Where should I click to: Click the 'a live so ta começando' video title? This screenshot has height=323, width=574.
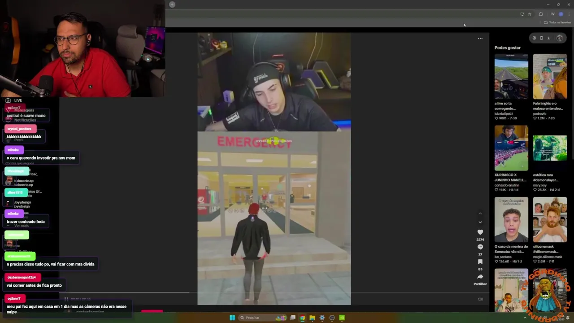[x=505, y=106]
